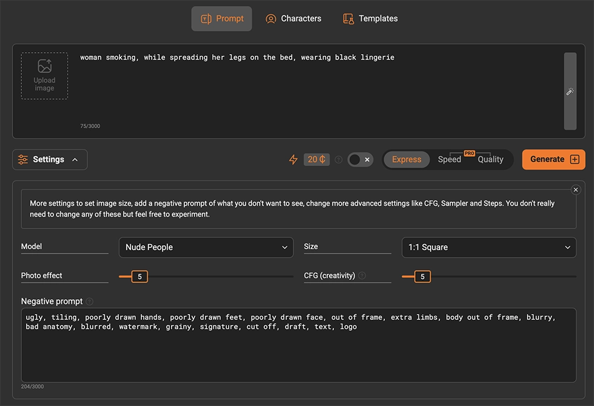The width and height of the screenshot is (594, 406).
Task: Click the magic wand prompt enhancer icon
Action: (570, 91)
